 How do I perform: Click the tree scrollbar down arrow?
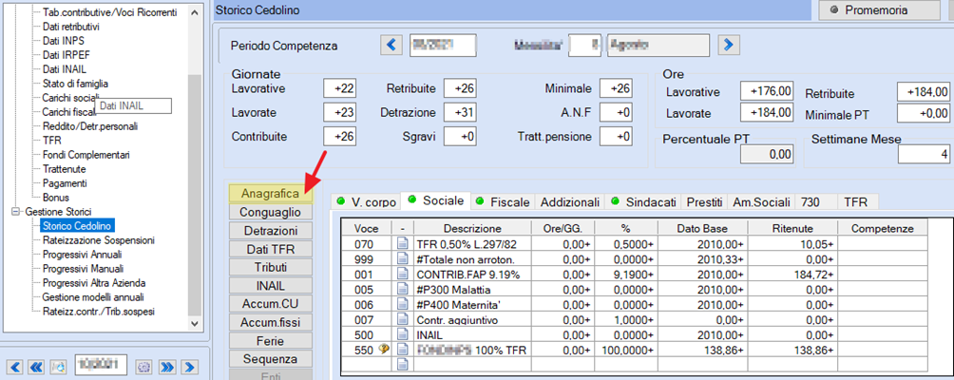[x=194, y=324]
